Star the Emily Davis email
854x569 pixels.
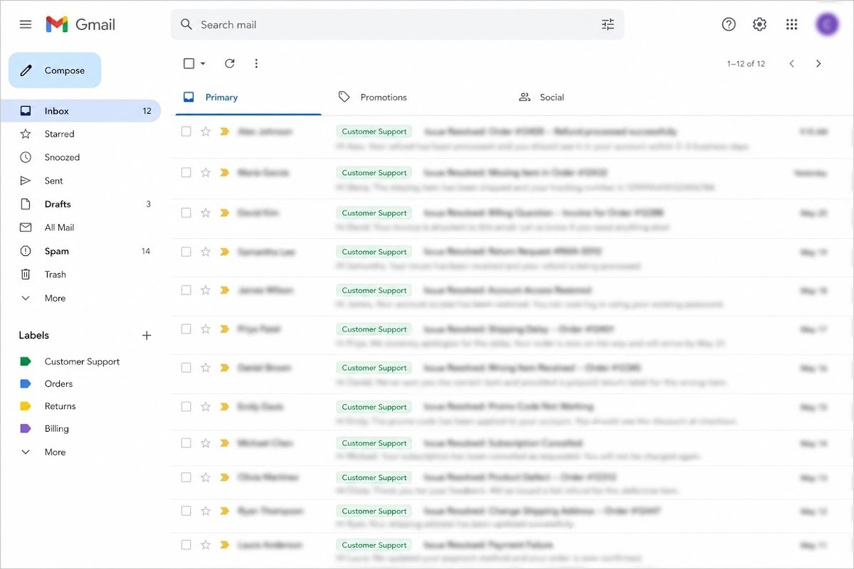[206, 407]
